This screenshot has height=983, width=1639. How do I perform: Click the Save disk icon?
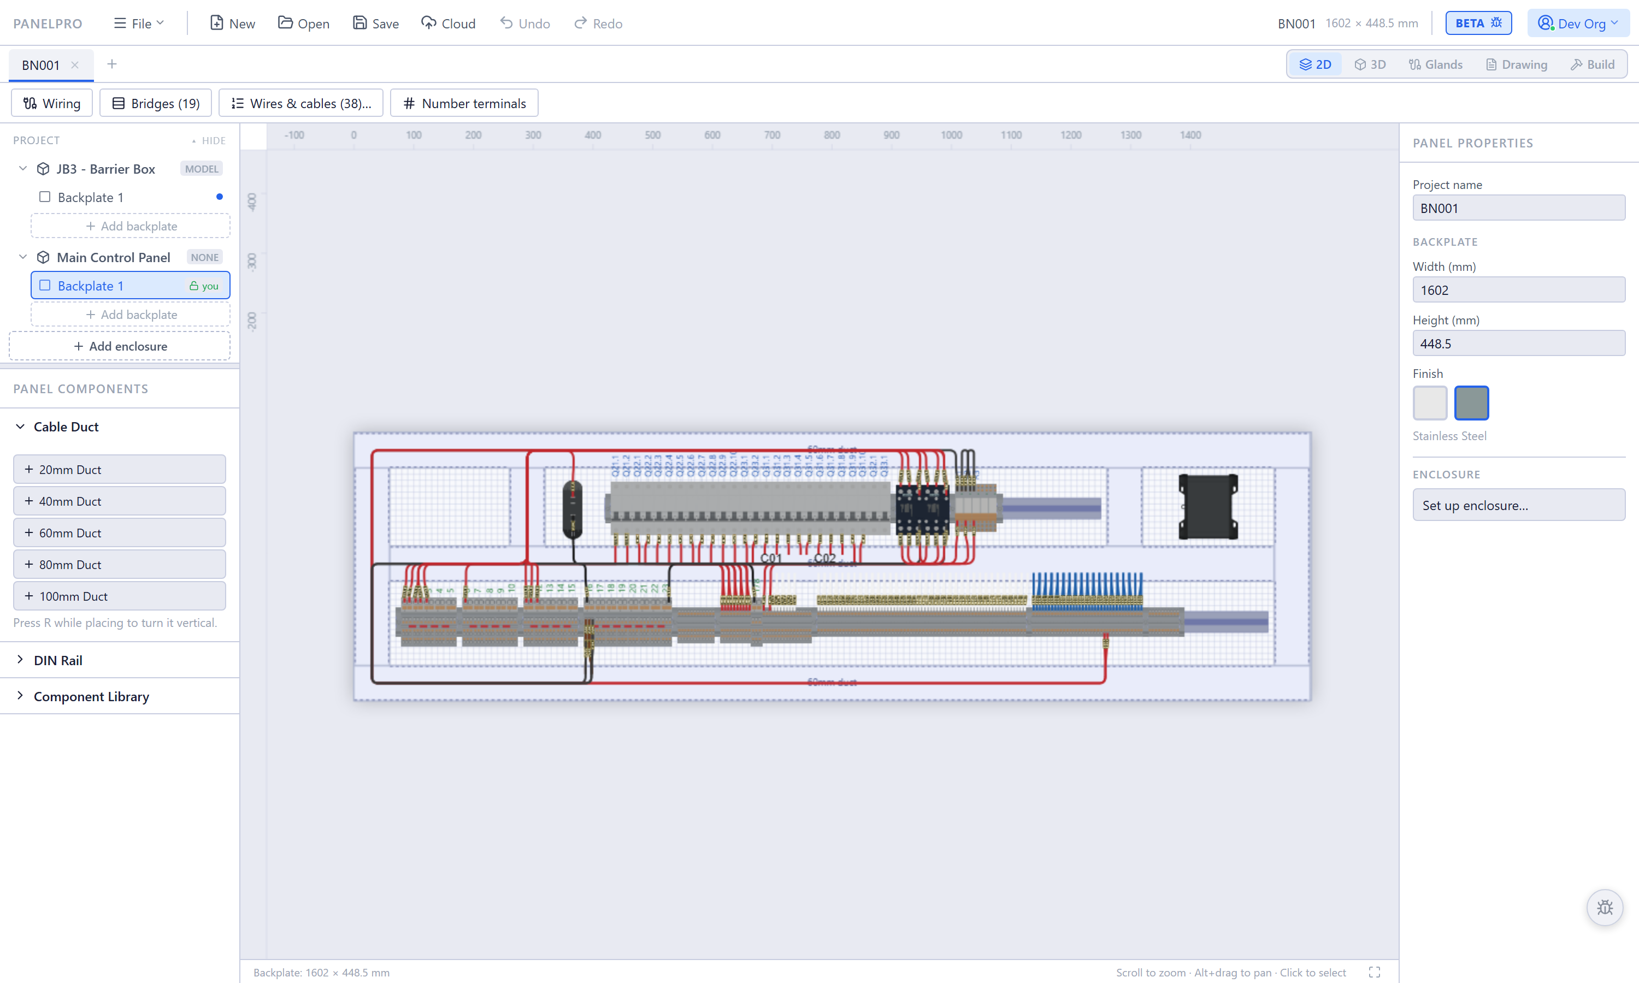pyautogui.click(x=359, y=23)
